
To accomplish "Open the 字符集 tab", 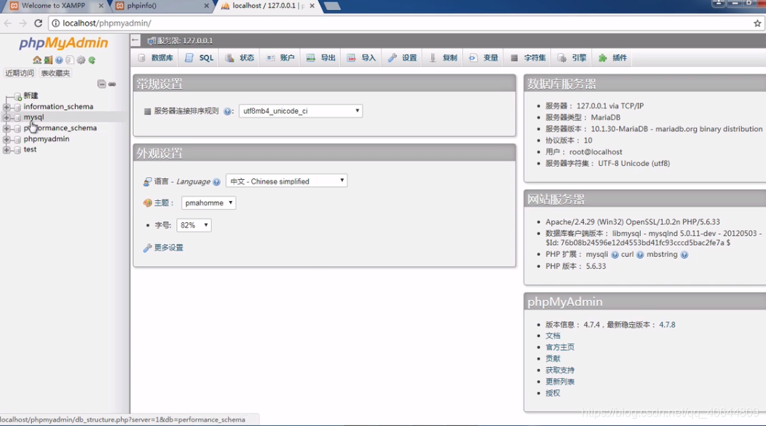I will click(x=528, y=58).
